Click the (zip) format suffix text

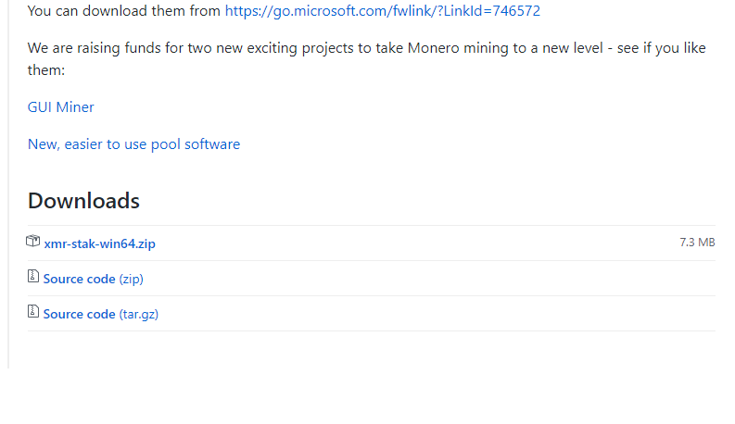(132, 279)
